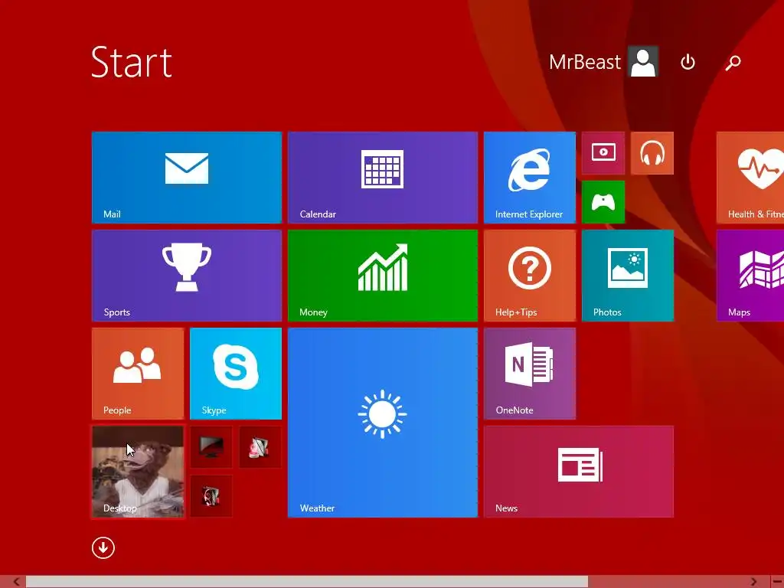This screenshot has height=588, width=784.
Task: Click the scrollbar right arrow
Action: click(x=753, y=582)
